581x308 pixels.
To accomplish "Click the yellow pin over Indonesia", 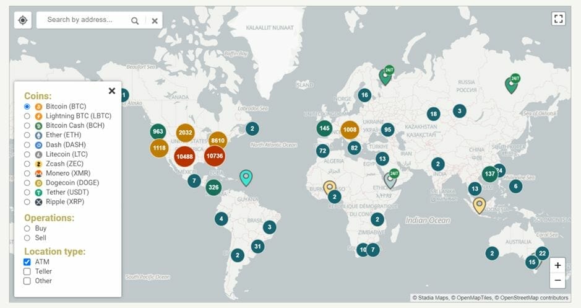I will 479,205.
